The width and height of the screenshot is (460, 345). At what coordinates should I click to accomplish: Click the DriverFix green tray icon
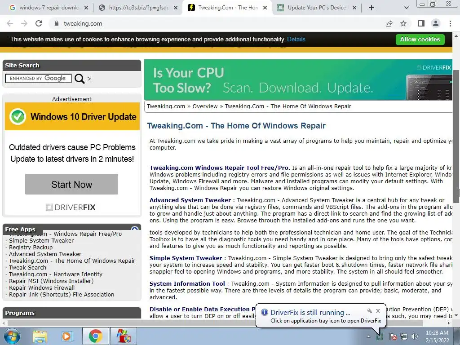(380, 336)
